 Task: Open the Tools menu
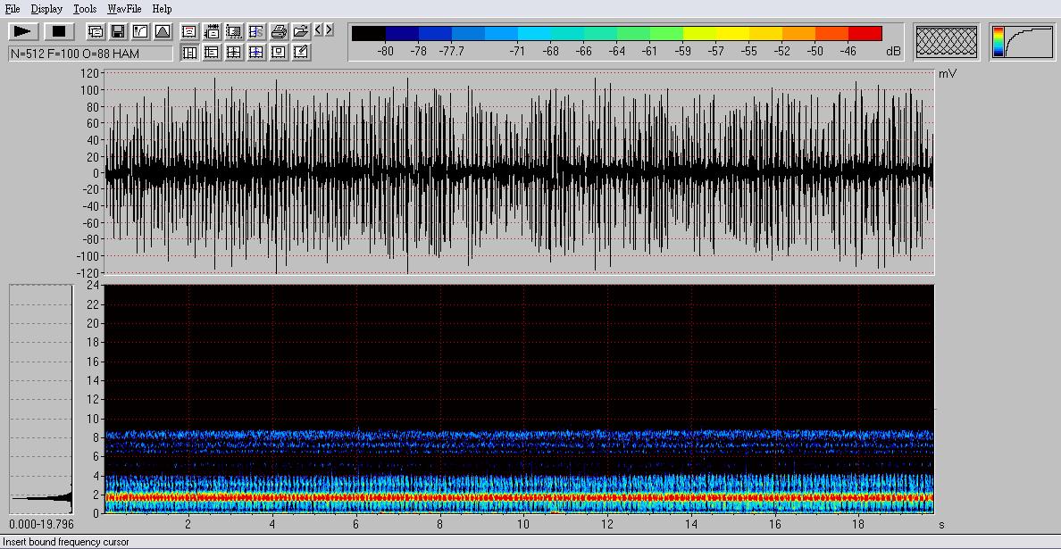click(85, 9)
